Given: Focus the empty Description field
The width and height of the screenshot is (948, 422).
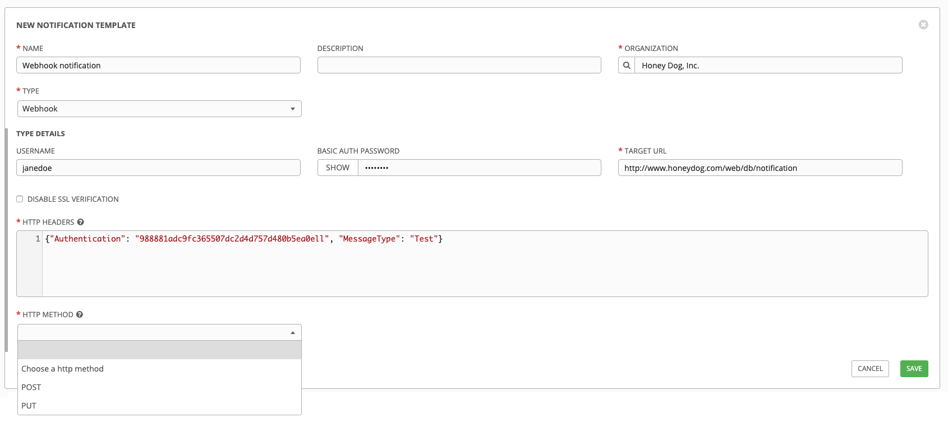Looking at the screenshot, I should click(459, 66).
